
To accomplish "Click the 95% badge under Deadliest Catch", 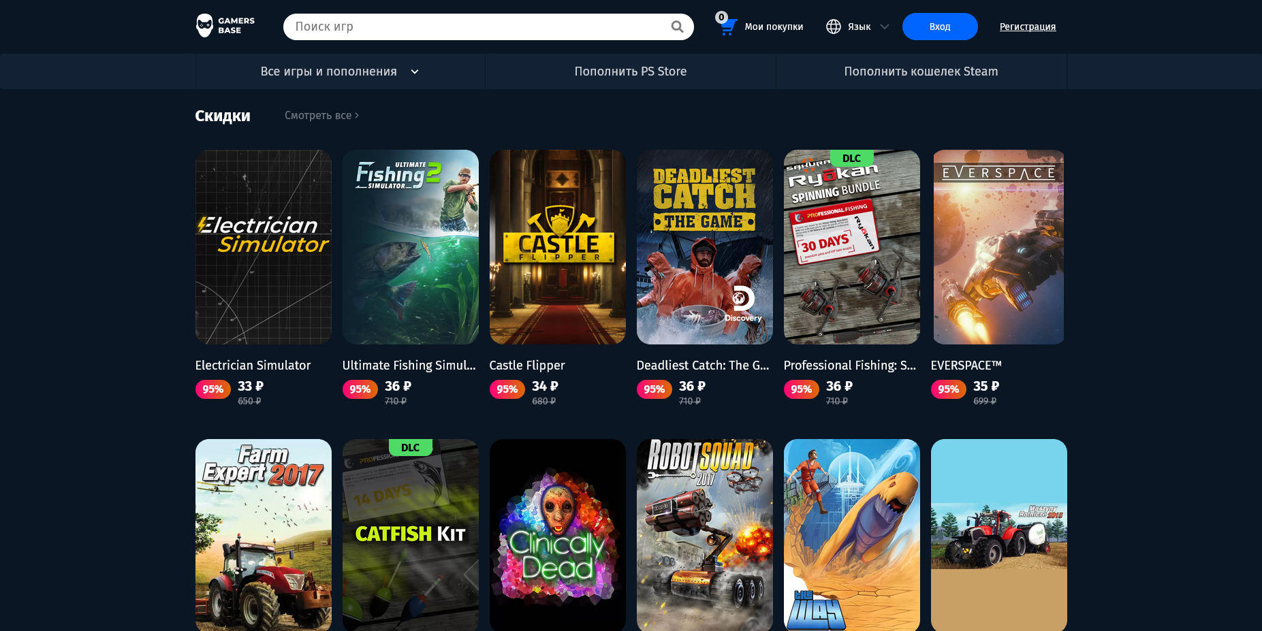I will tap(654, 389).
